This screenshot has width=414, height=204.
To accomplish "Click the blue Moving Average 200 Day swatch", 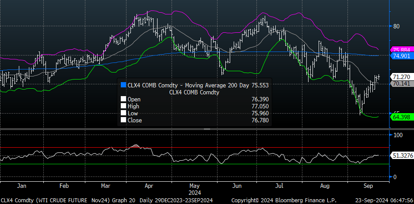I will click(123, 85).
